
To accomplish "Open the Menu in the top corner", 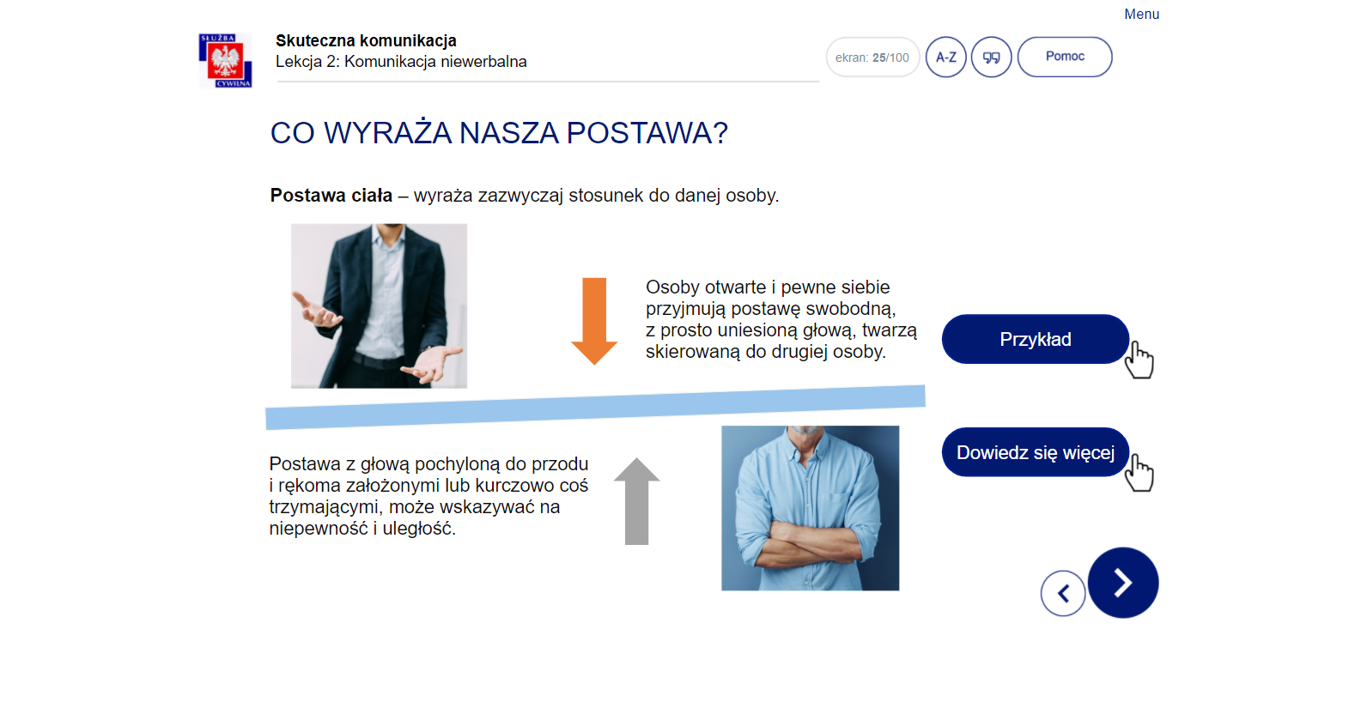I will click(x=1141, y=14).
